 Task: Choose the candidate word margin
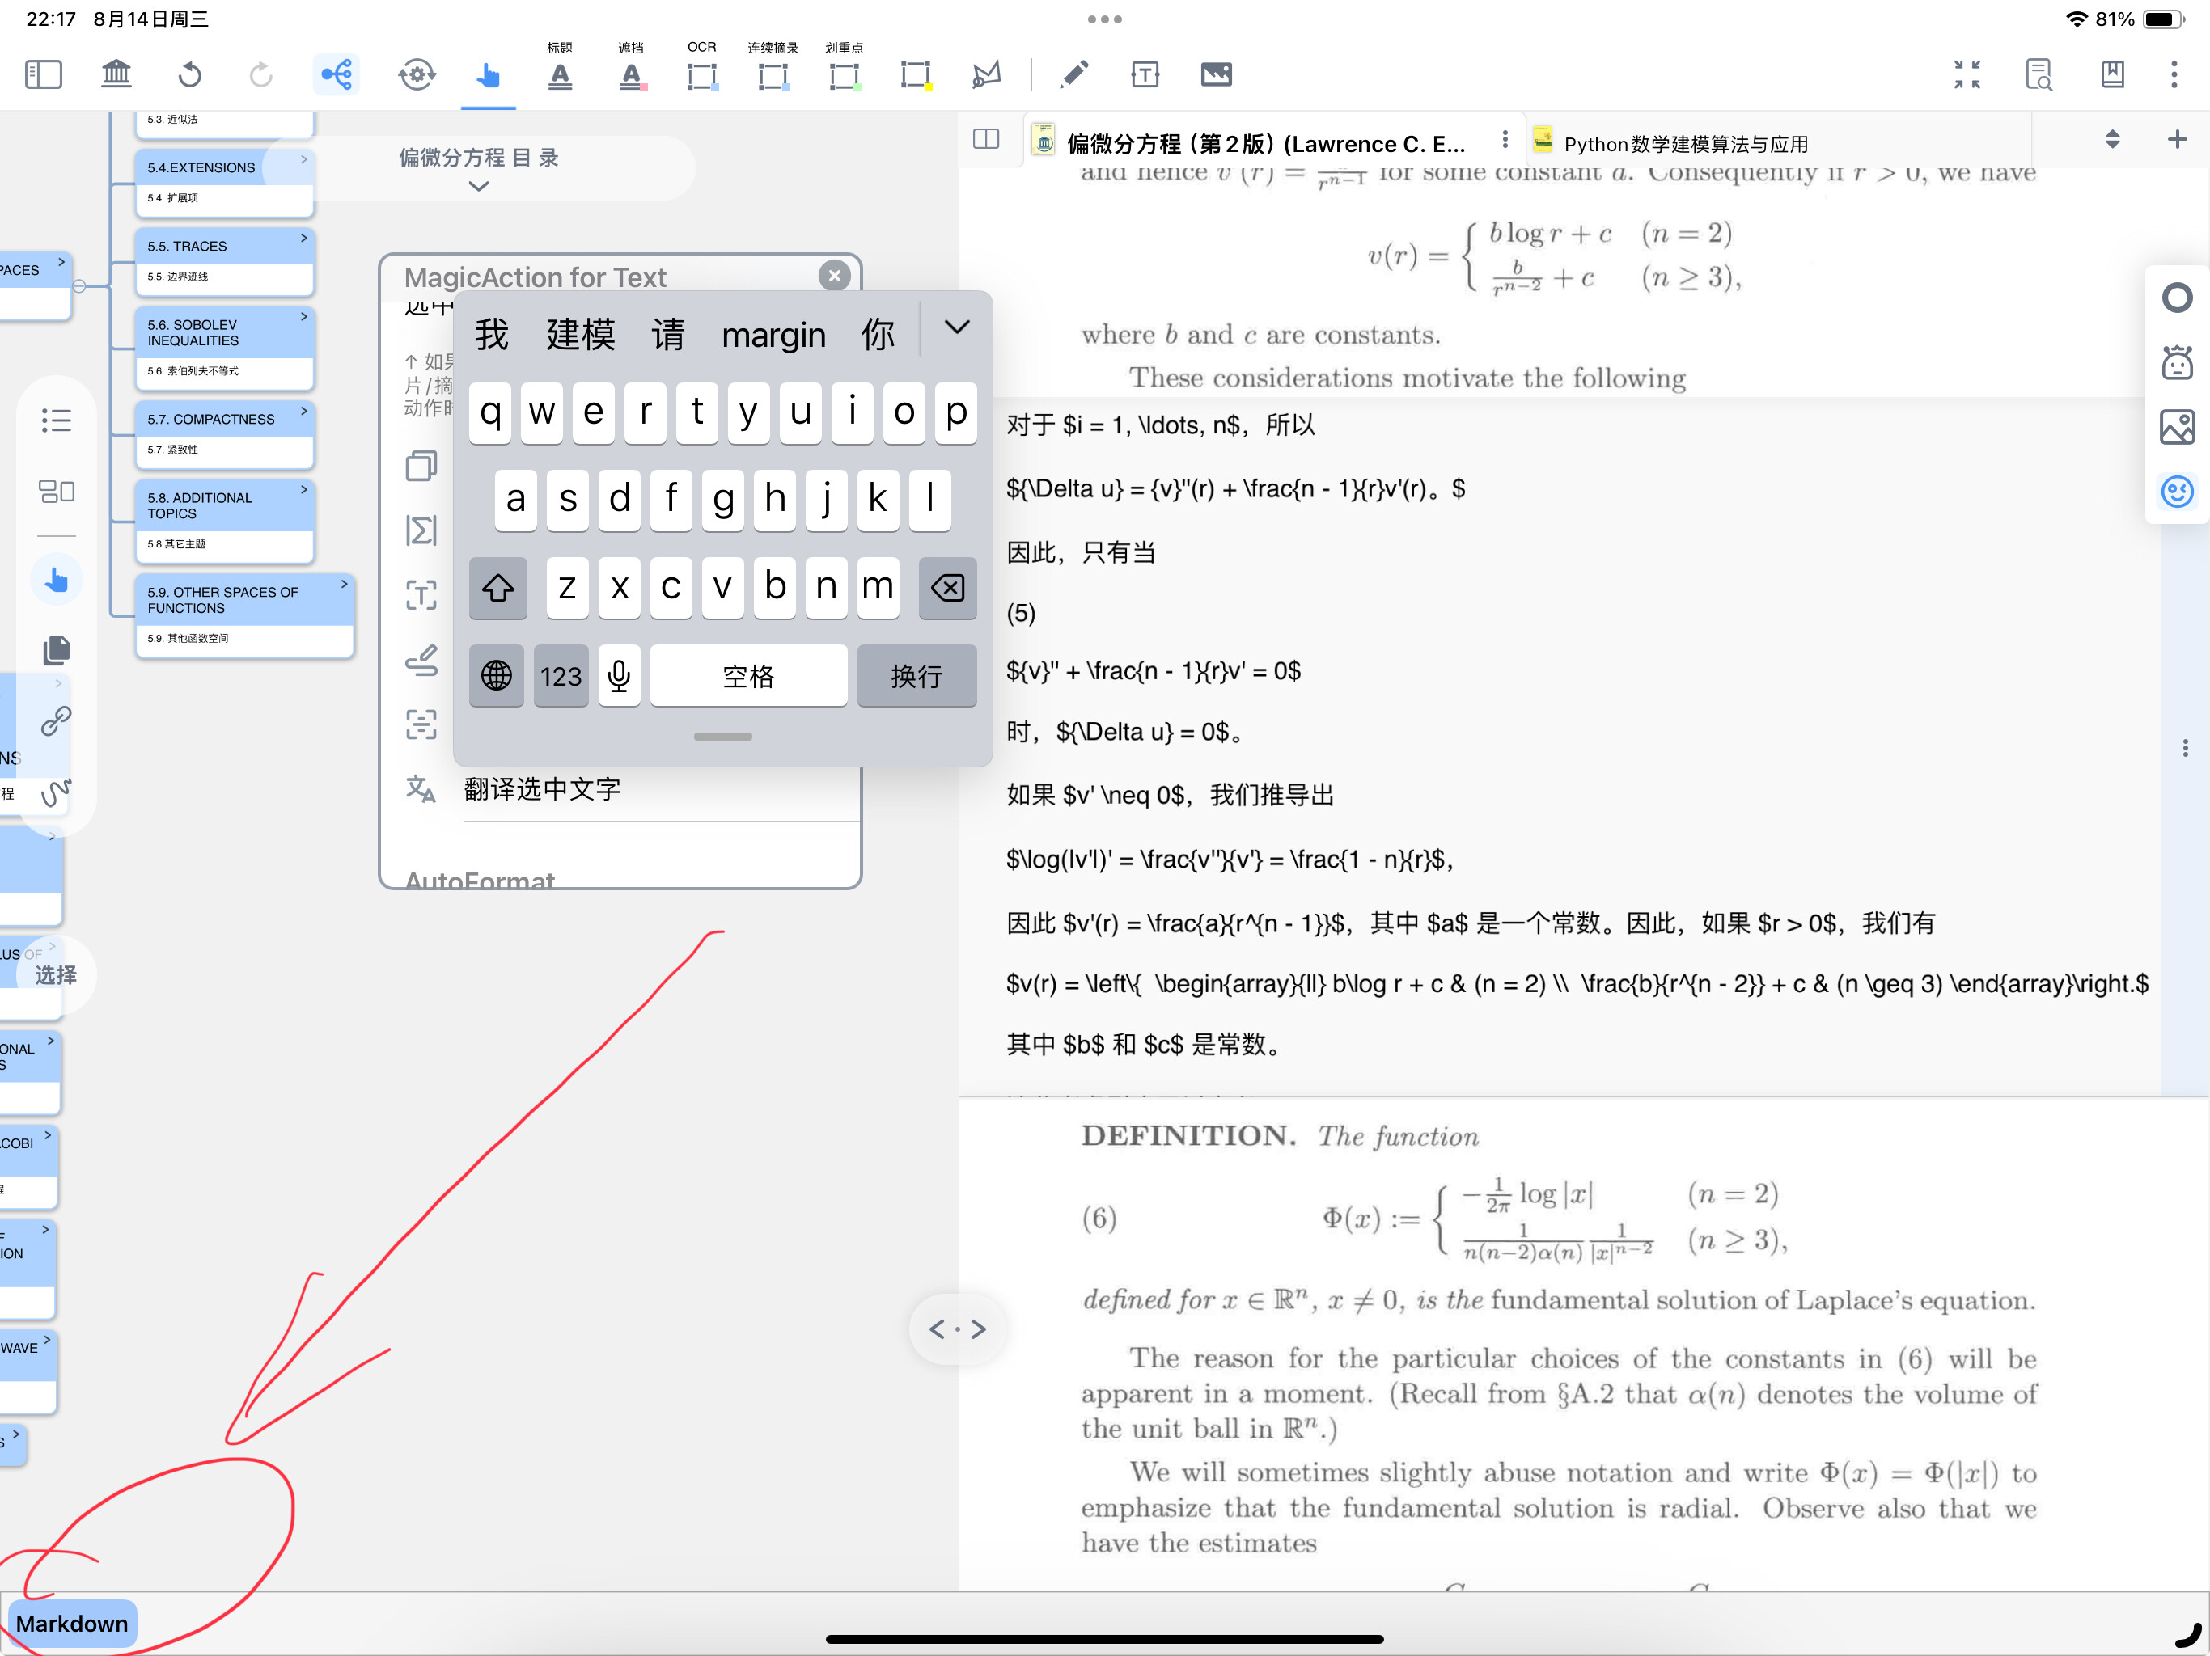pos(773,335)
